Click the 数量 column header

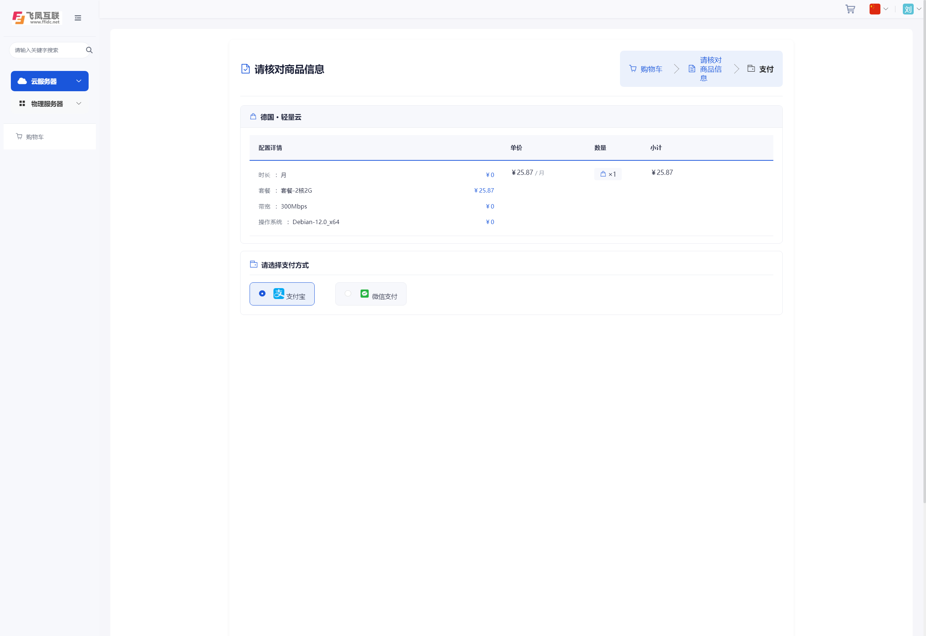click(x=600, y=148)
